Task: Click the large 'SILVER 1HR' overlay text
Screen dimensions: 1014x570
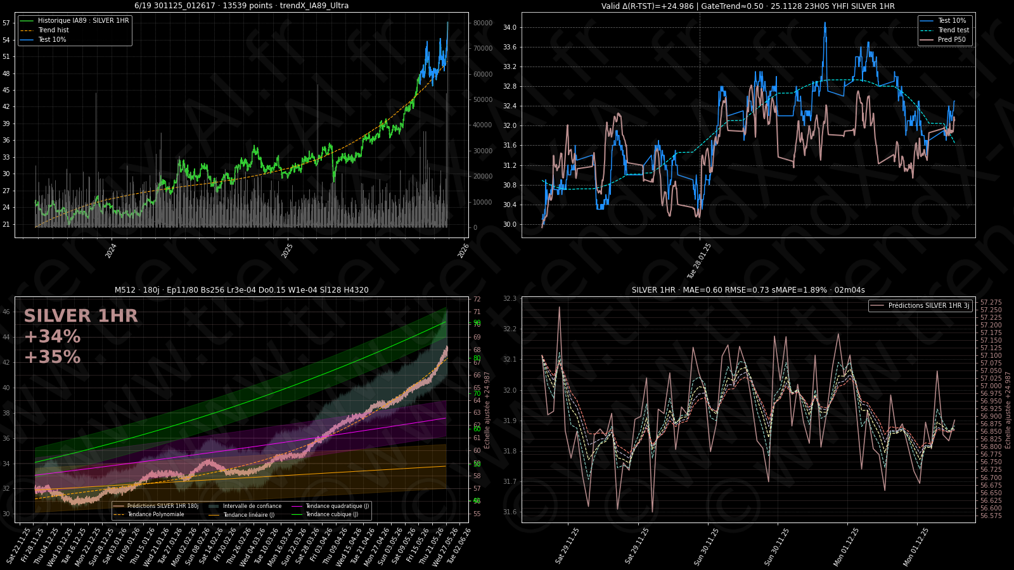Action: tap(80, 316)
